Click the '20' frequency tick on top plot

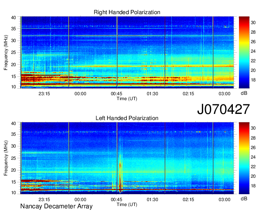click(13, 65)
